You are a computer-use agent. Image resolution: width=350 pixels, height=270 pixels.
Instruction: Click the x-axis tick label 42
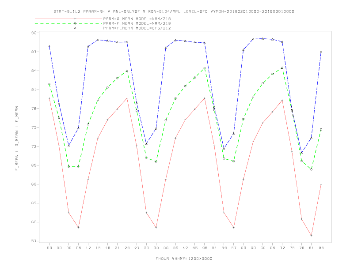click(185, 248)
